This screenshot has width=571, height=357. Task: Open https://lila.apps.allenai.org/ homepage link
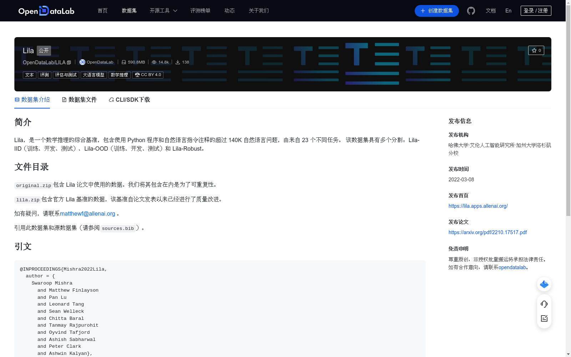[x=478, y=206]
